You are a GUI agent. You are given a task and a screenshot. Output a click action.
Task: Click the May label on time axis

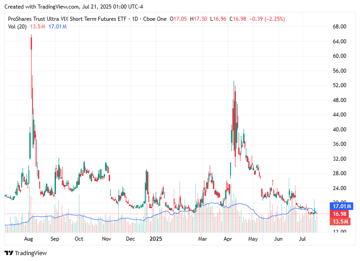click(253, 239)
